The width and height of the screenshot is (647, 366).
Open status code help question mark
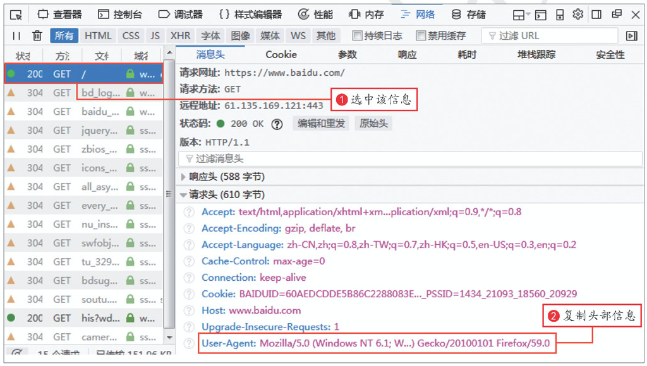(x=277, y=124)
